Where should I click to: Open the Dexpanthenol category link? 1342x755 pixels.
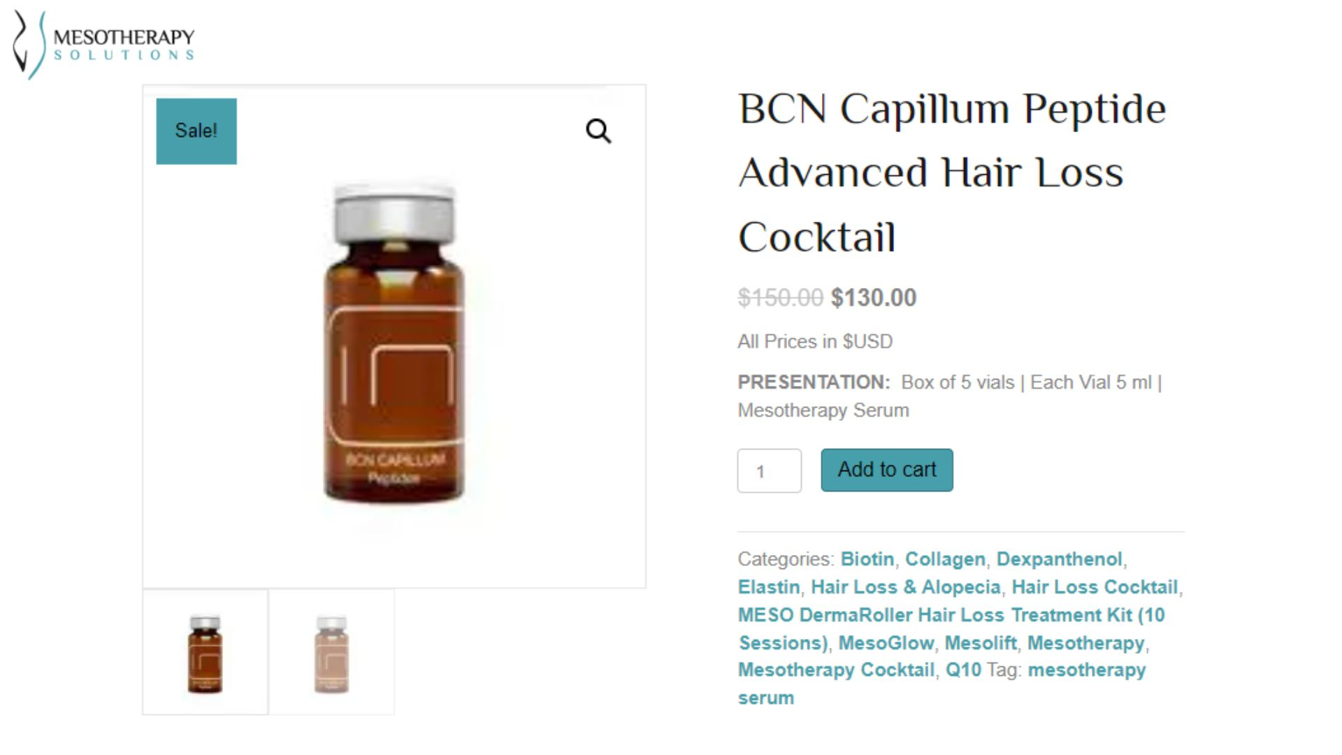[1059, 559]
